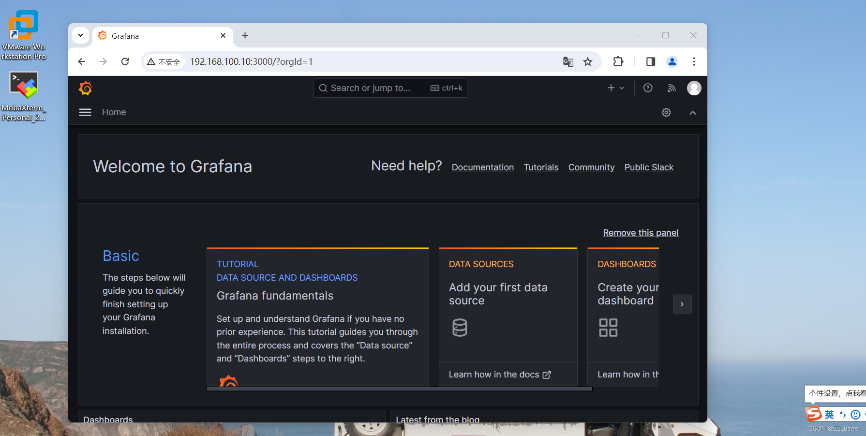
Task: Click the VMware Workstation Pro desktop icon
Action: pyautogui.click(x=24, y=35)
